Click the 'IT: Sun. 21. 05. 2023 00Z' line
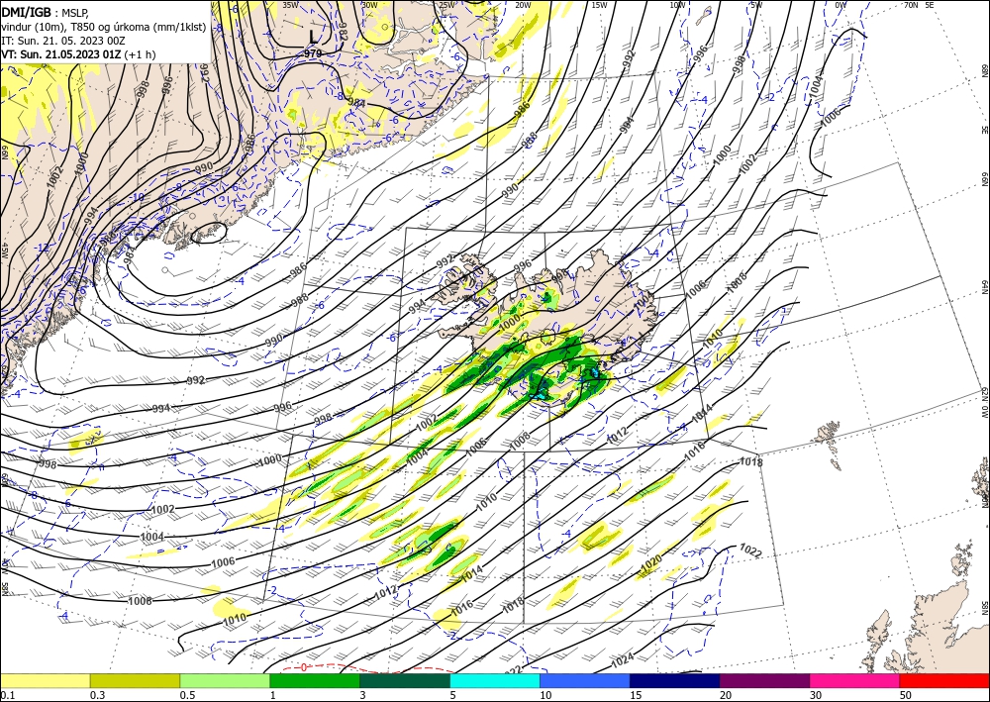Viewport: 990px width, 702px height. pyautogui.click(x=63, y=41)
